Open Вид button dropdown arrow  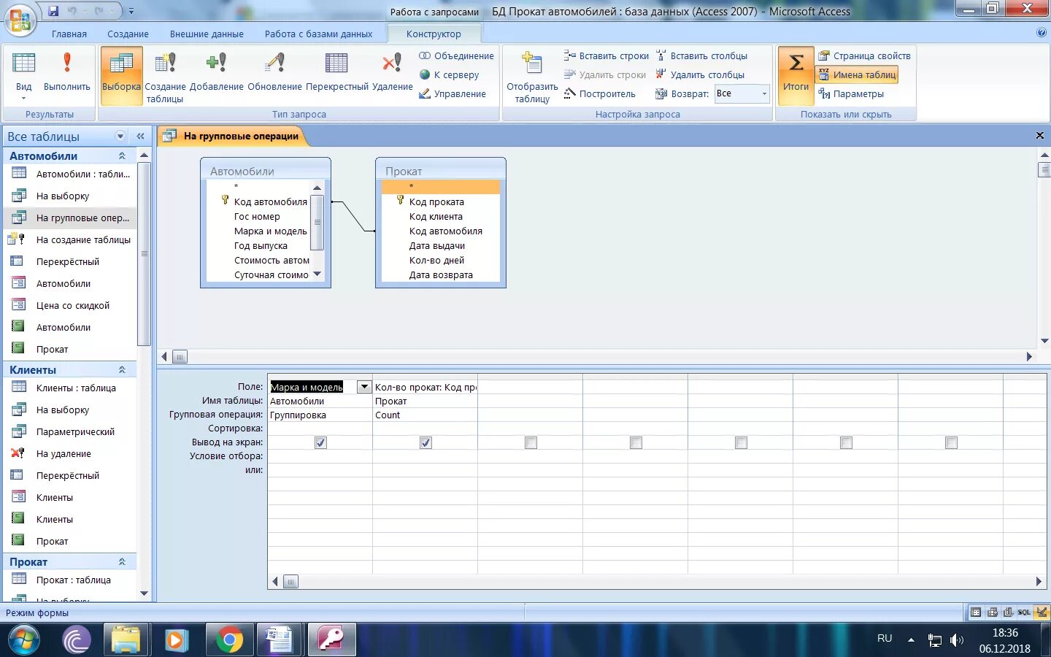pos(23,98)
